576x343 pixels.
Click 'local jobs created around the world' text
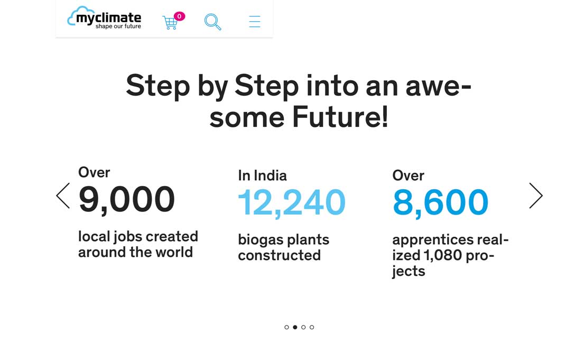click(138, 244)
